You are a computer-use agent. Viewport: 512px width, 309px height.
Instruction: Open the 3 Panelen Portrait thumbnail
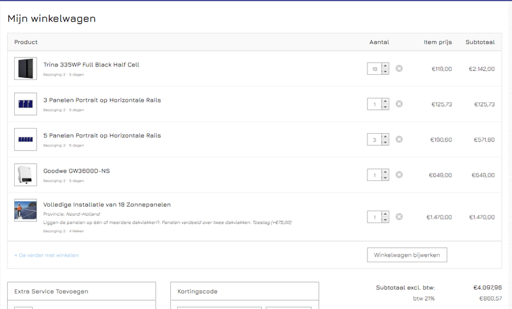(x=26, y=104)
